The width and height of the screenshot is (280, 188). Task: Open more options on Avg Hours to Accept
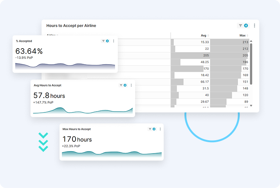131,85
